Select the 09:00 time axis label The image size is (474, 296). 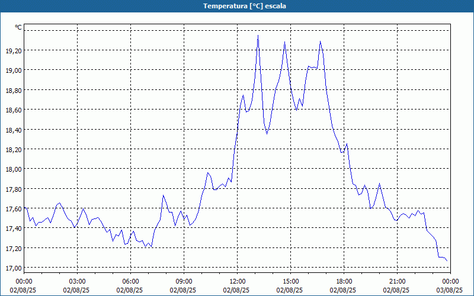[184, 282]
